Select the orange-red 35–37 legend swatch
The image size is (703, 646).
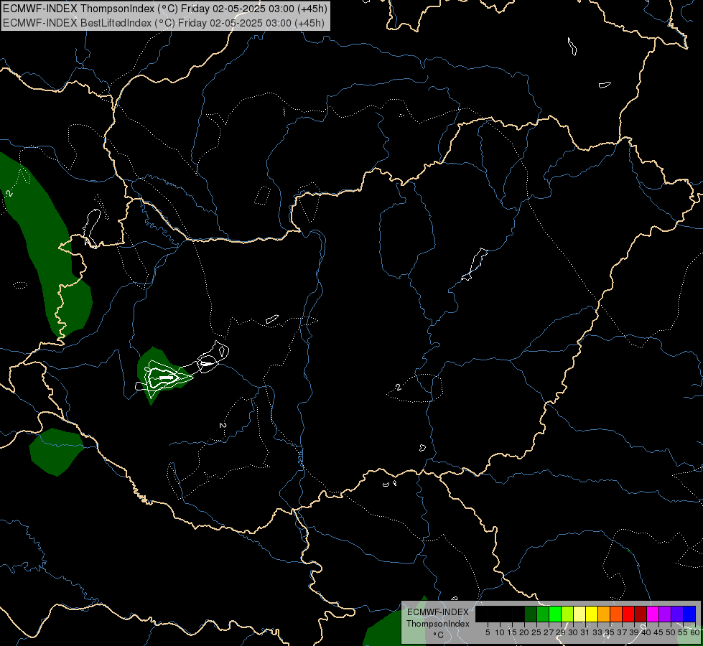[x=616, y=614]
